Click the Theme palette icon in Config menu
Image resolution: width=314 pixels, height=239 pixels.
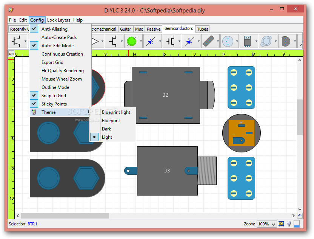(x=34, y=112)
